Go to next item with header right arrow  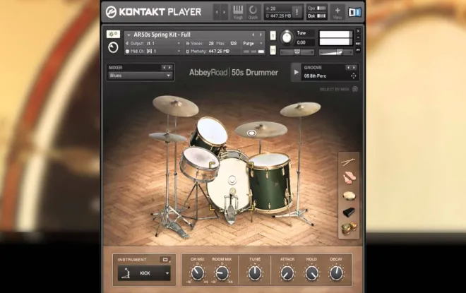224,12
